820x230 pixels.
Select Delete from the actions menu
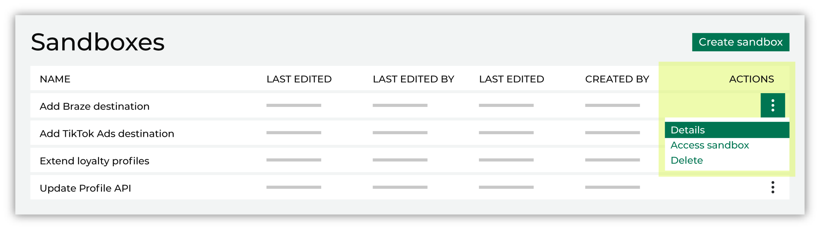click(x=687, y=160)
